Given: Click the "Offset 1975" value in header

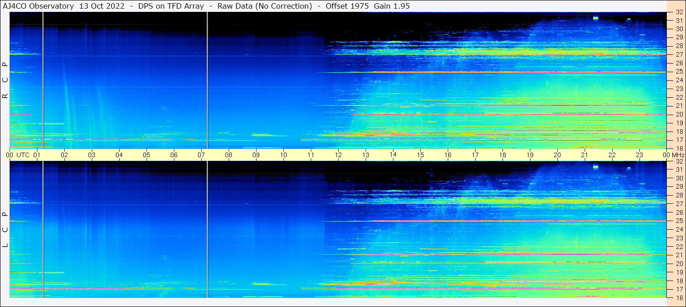Looking at the screenshot, I should pos(348,6).
